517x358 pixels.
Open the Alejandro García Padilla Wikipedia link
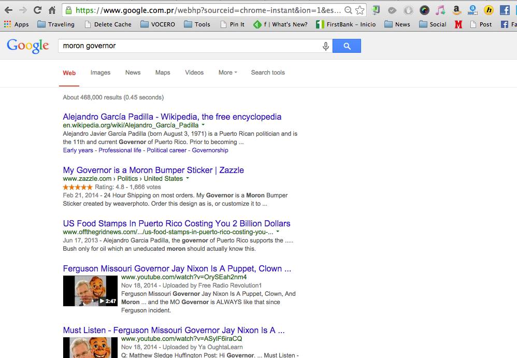coord(172,117)
